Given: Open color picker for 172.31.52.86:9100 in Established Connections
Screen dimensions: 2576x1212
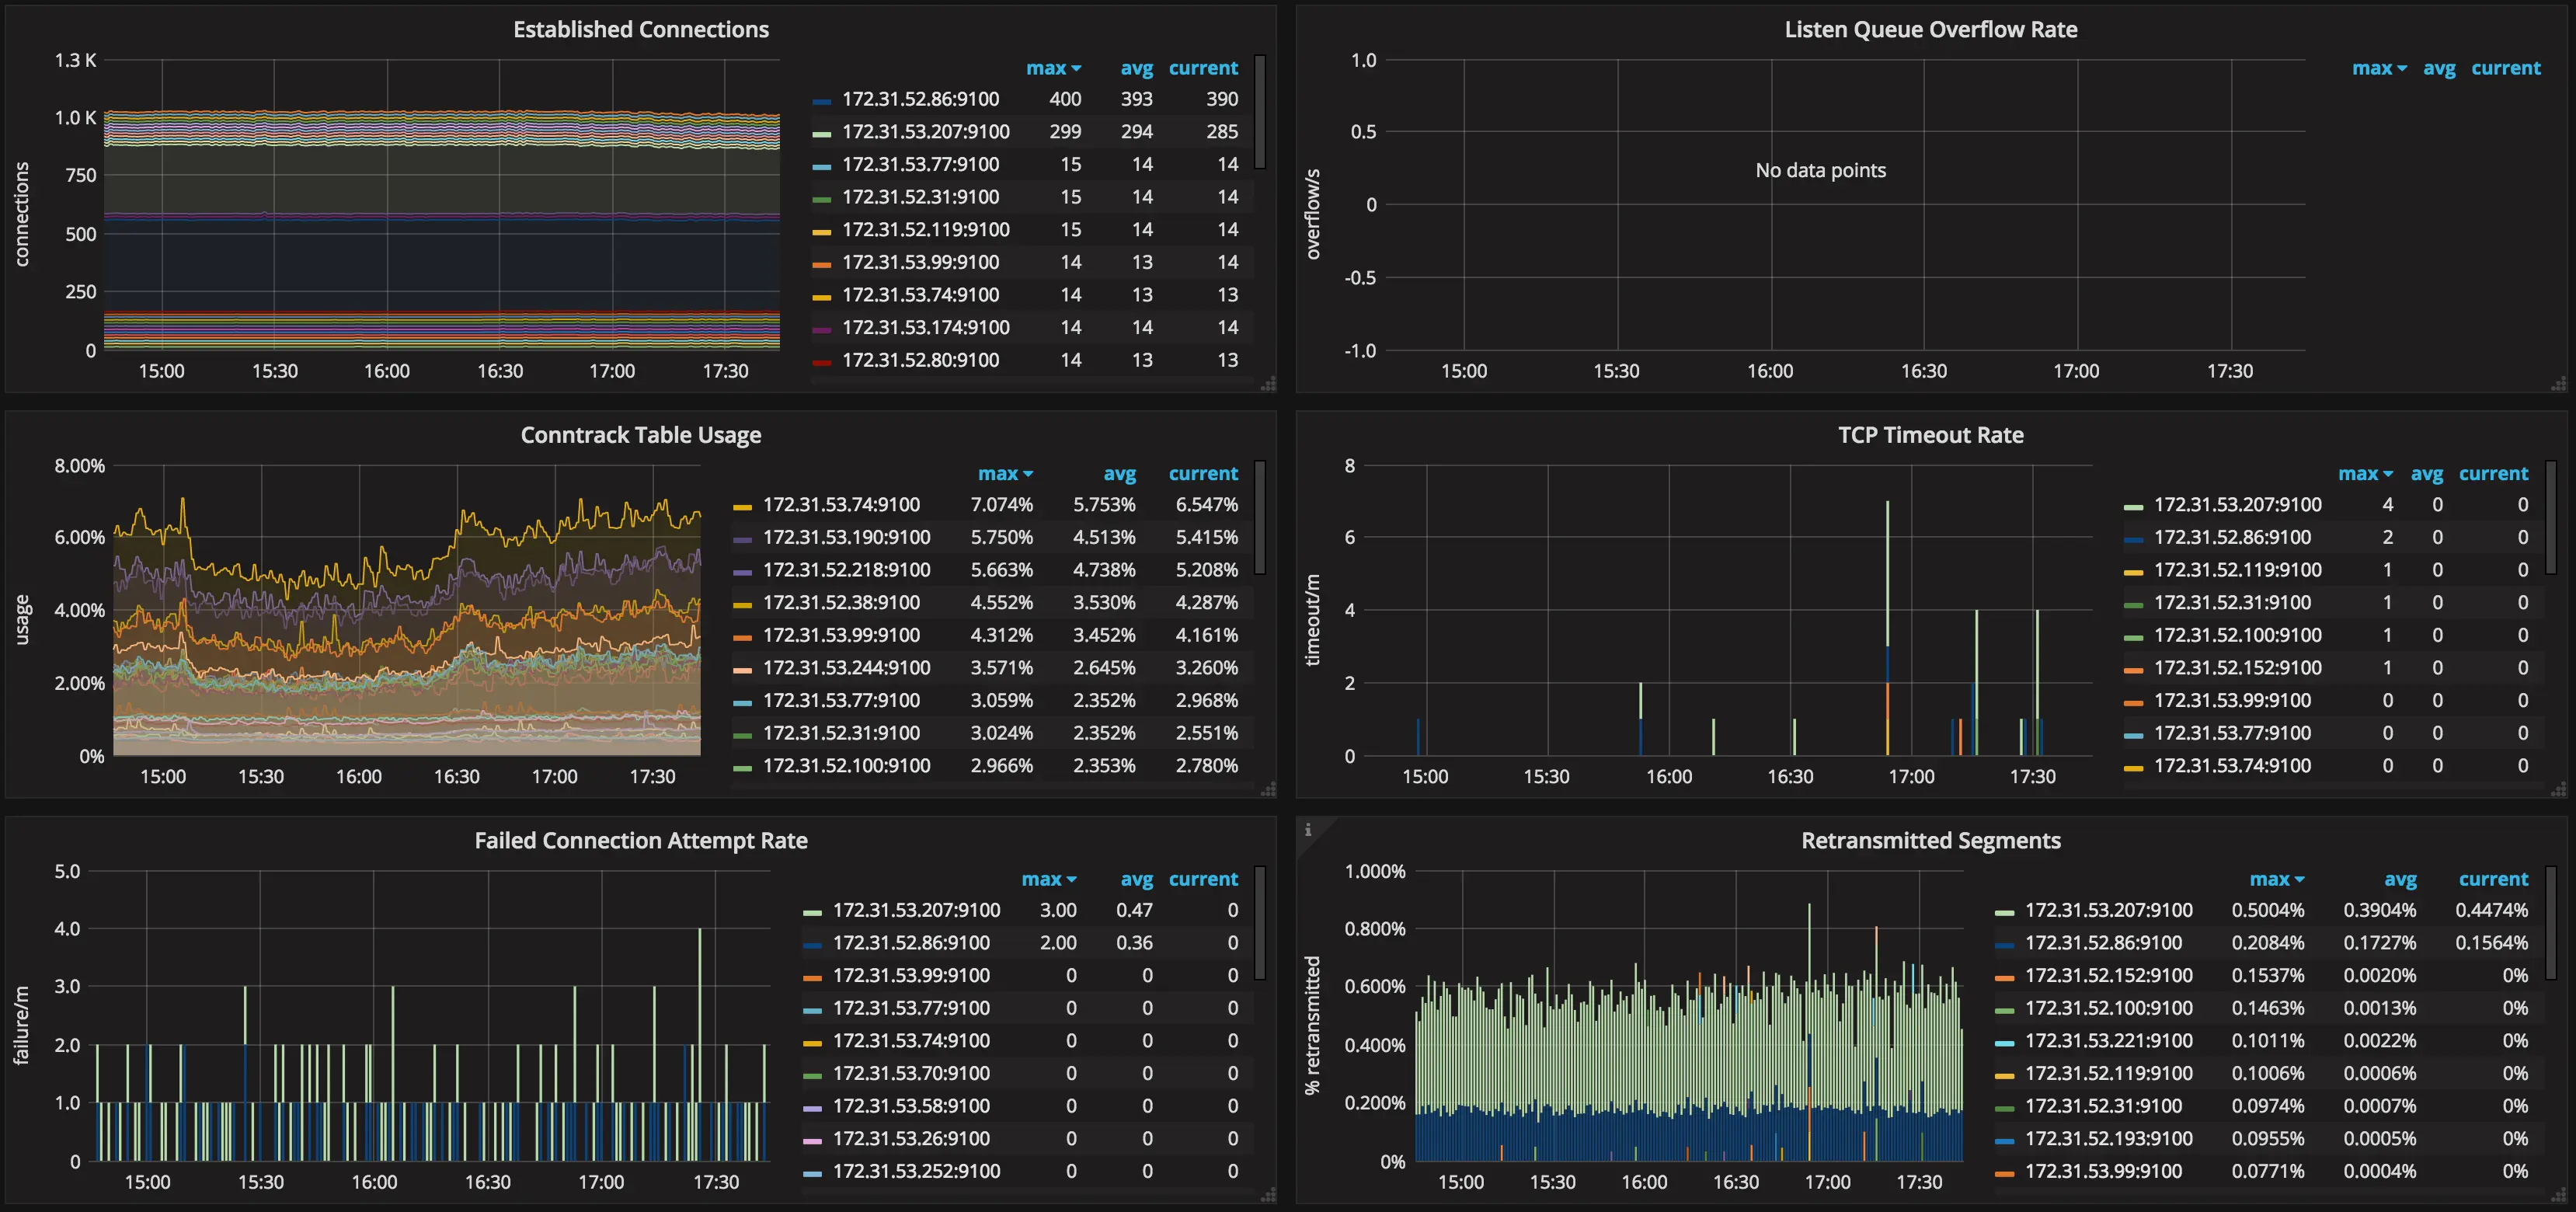Looking at the screenshot, I should point(822,99).
